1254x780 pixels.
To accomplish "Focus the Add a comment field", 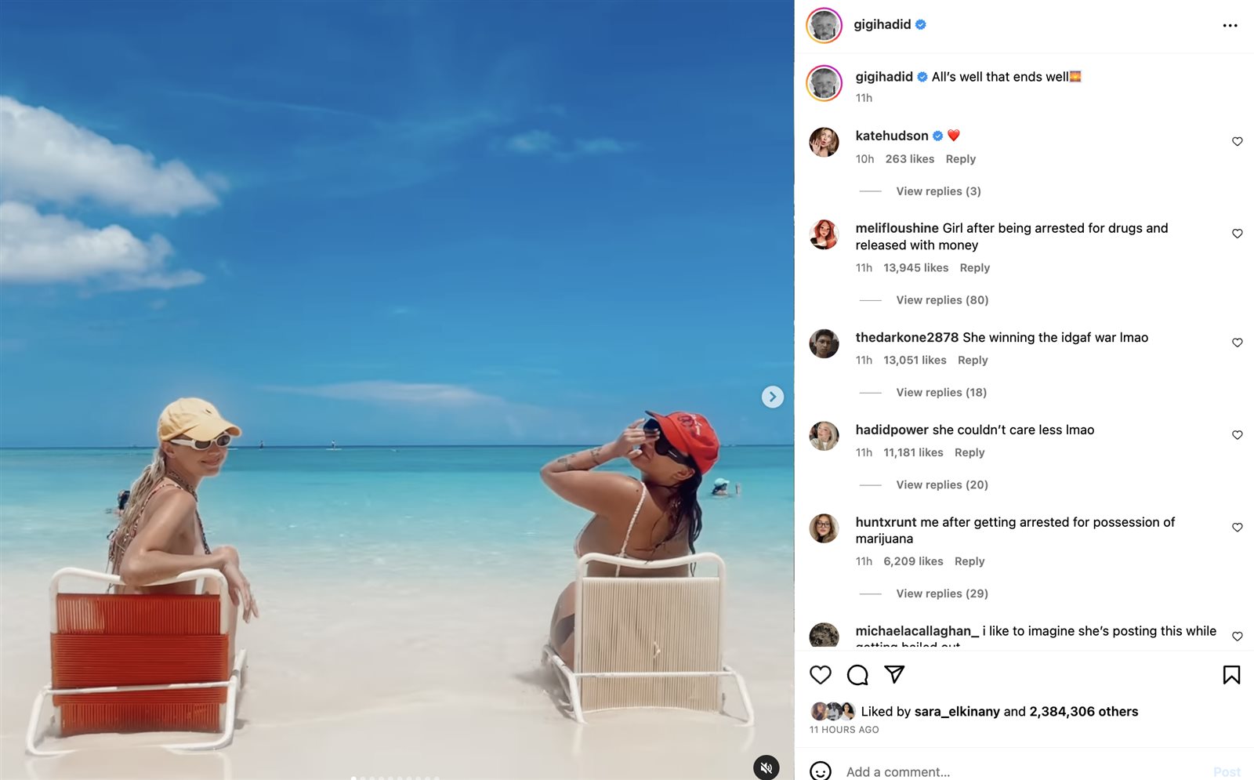I will tap(1023, 772).
